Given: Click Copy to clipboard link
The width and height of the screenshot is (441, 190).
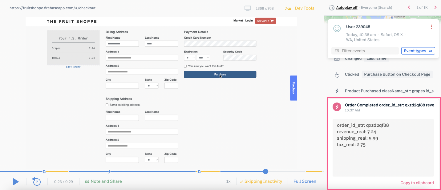Looking at the screenshot, I should 417,183.
